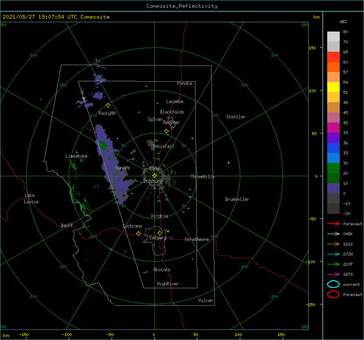Click the yellow radar site marker near RockyMH
The width and height of the screenshot is (364, 340).
point(108,106)
